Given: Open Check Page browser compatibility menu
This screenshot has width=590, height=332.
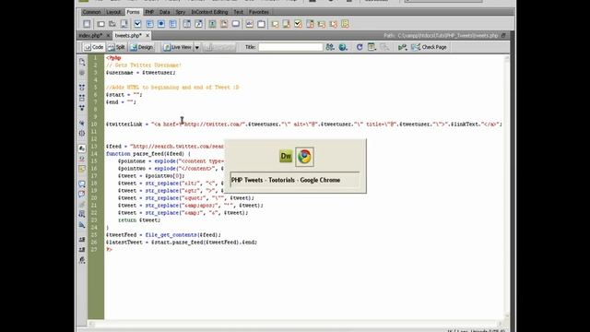Looking at the screenshot, I should click(429, 47).
